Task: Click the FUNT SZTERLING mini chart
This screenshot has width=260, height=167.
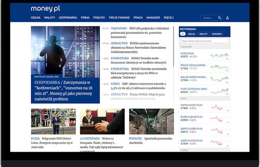Action: pos(219,91)
